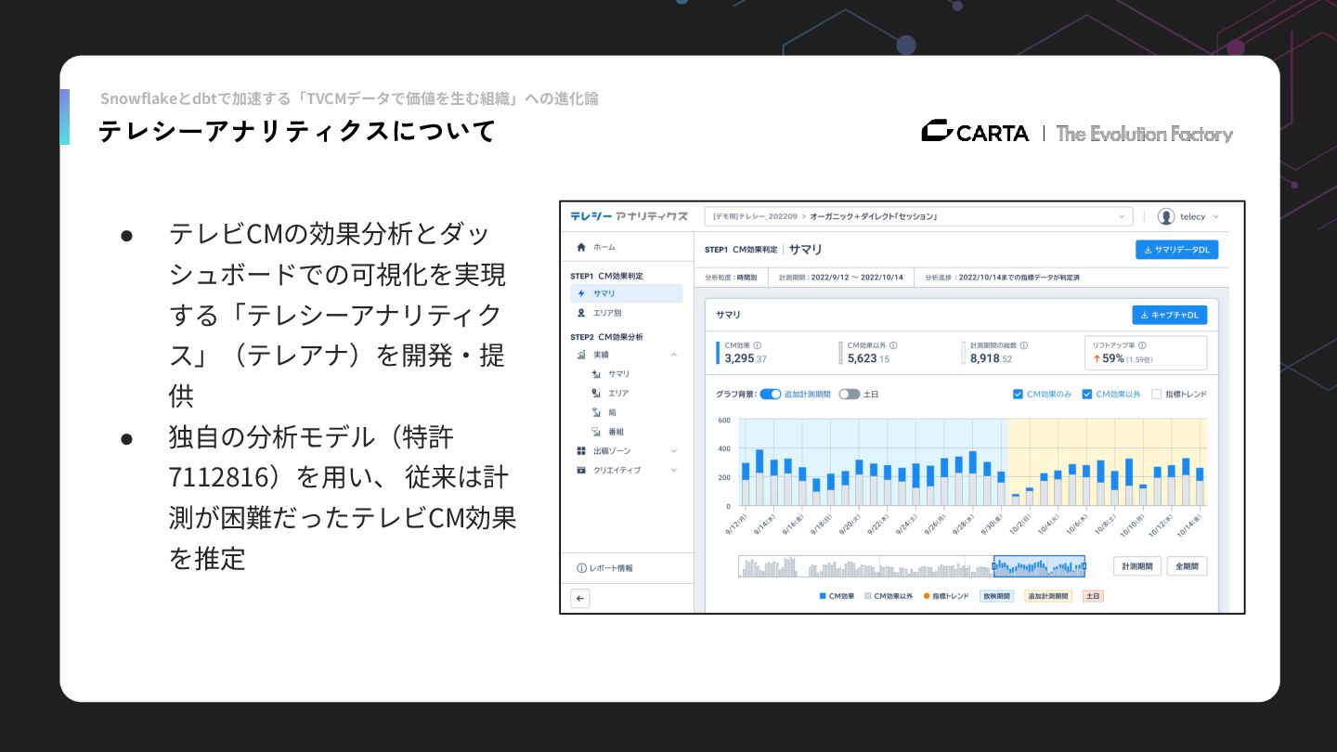The height and width of the screenshot is (752, 1337).
Task: Click the 追加計測期間 legend badge
Action: (x=1048, y=596)
